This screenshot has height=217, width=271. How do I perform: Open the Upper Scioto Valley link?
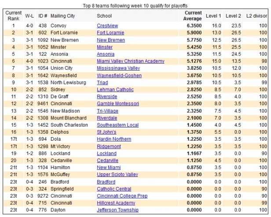pos(117,175)
